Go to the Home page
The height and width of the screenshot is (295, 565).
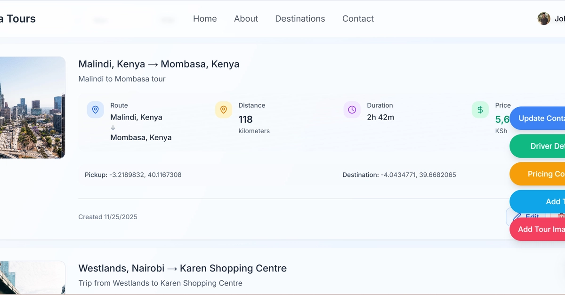[x=205, y=19]
